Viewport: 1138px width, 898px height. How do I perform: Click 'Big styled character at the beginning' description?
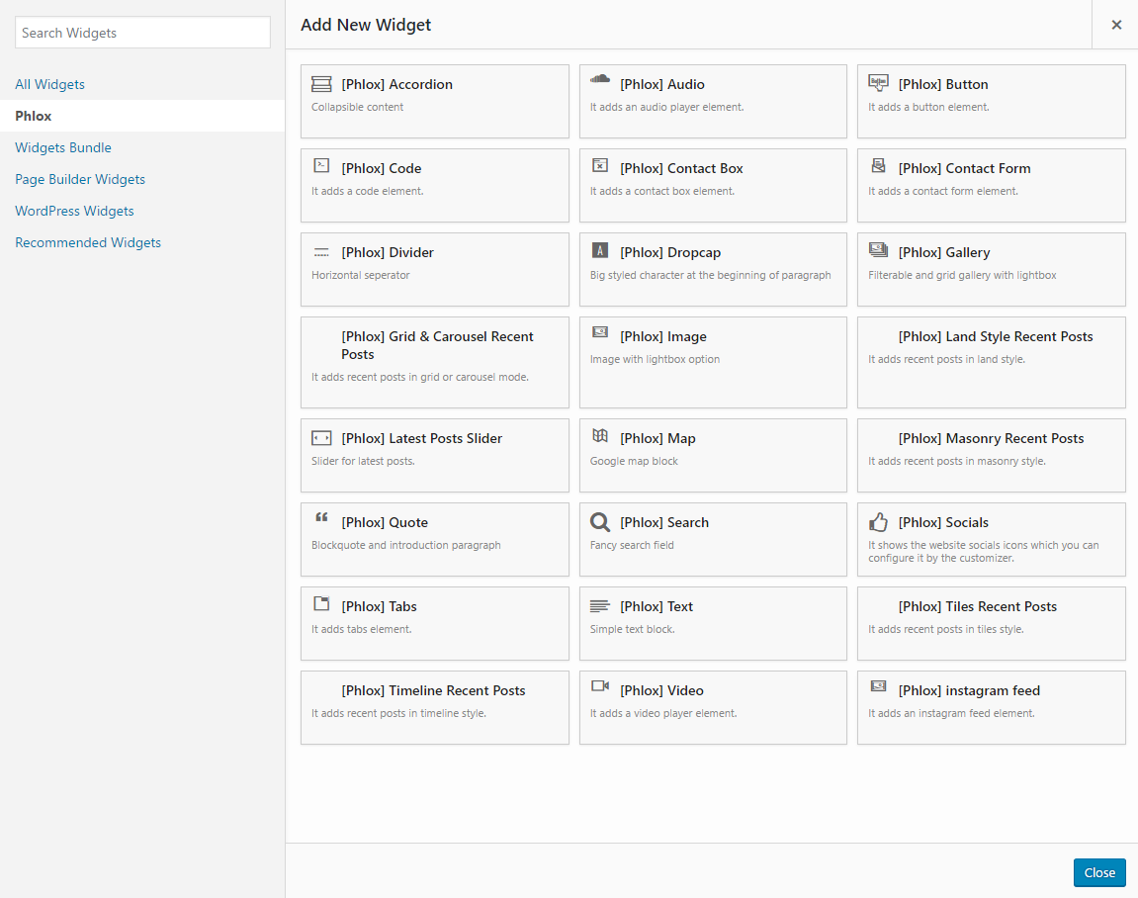point(711,275)
